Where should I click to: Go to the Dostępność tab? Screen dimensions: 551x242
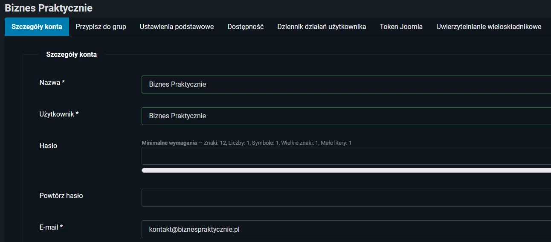245,26
